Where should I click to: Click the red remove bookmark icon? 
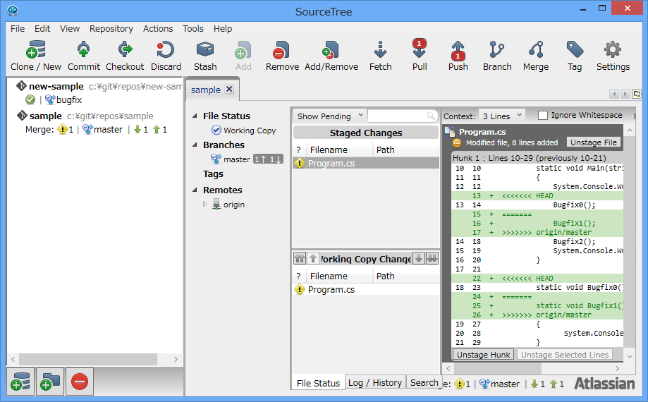point(80,382)
